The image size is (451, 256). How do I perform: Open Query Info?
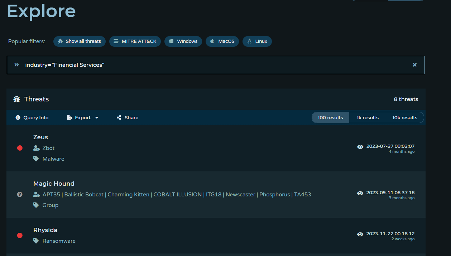pyautogui.click(x=32, y=117)
